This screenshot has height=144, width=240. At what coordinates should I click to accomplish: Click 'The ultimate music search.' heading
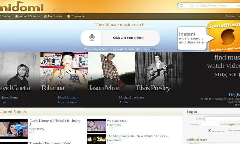coord(120,25)
